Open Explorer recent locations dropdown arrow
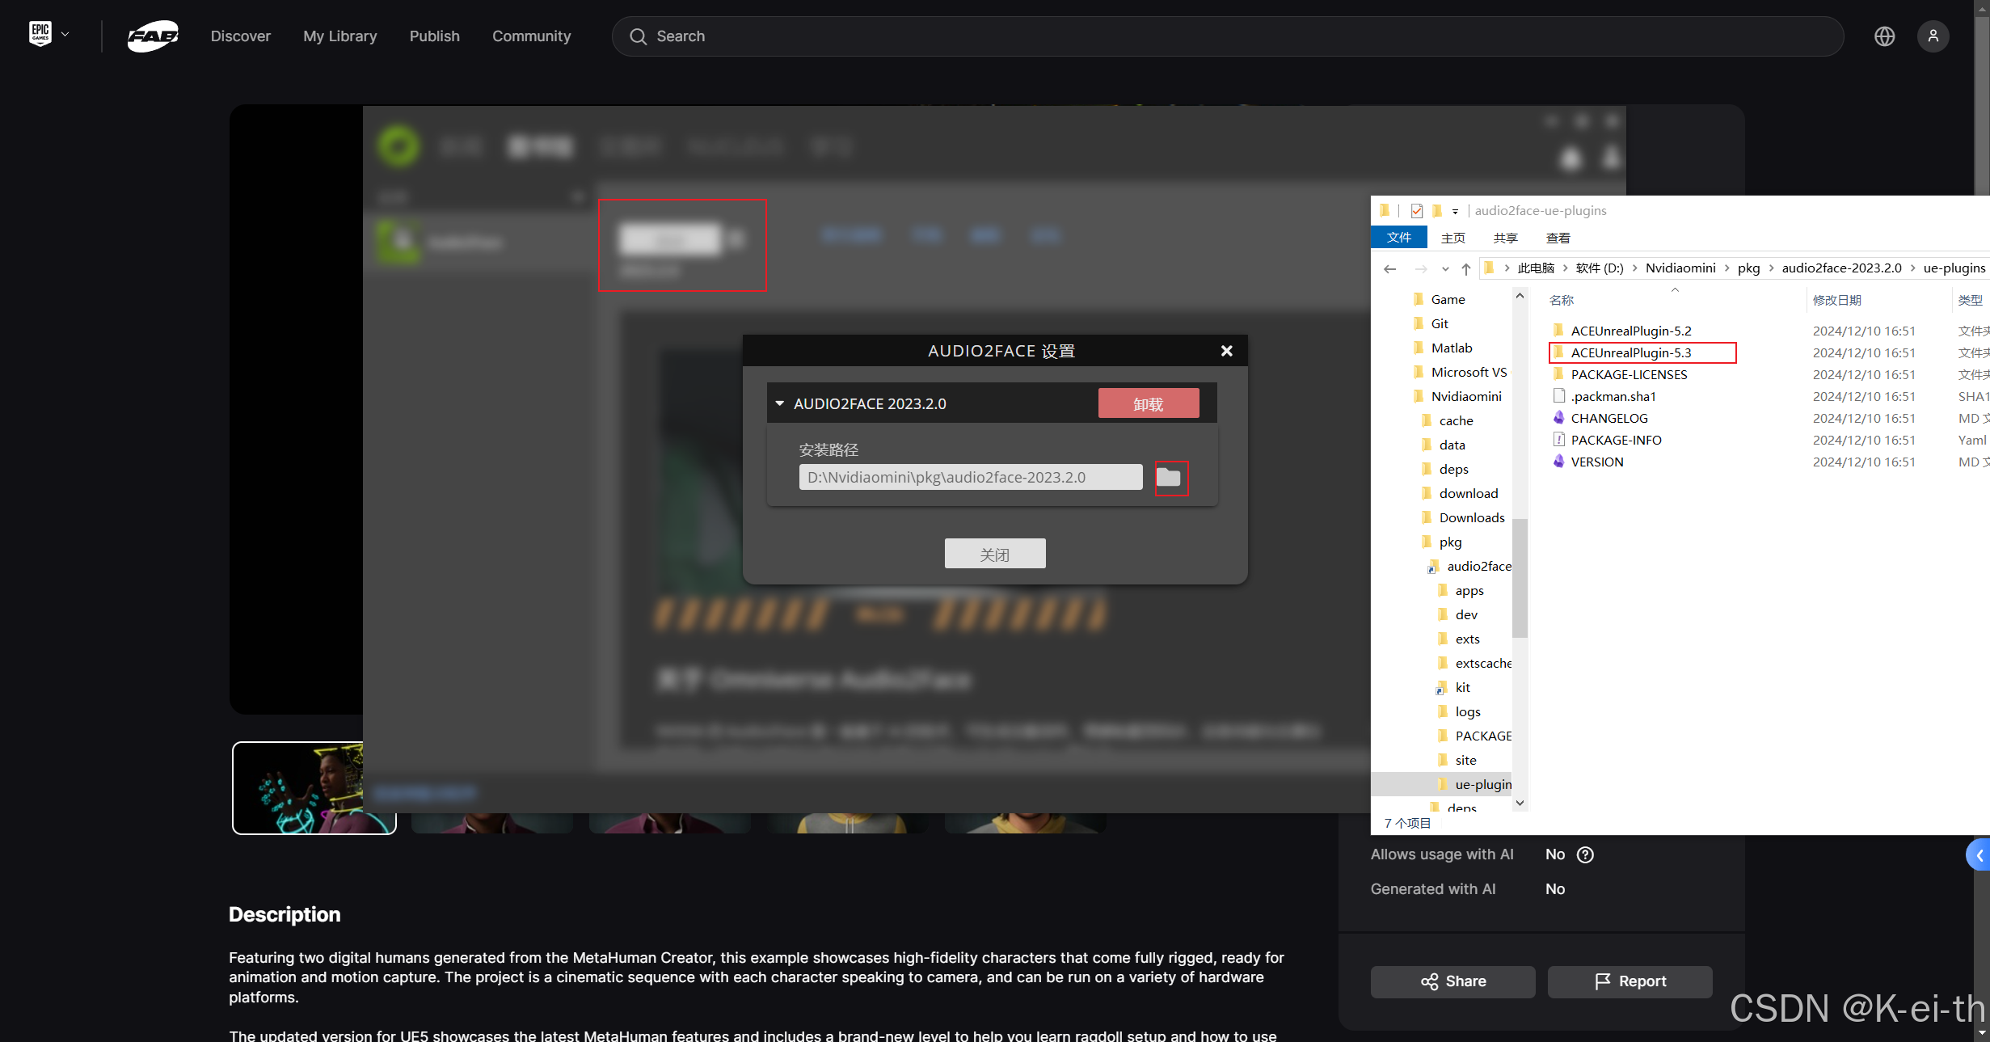This screenshot has height=1042, width=1990. [1445, 269]
